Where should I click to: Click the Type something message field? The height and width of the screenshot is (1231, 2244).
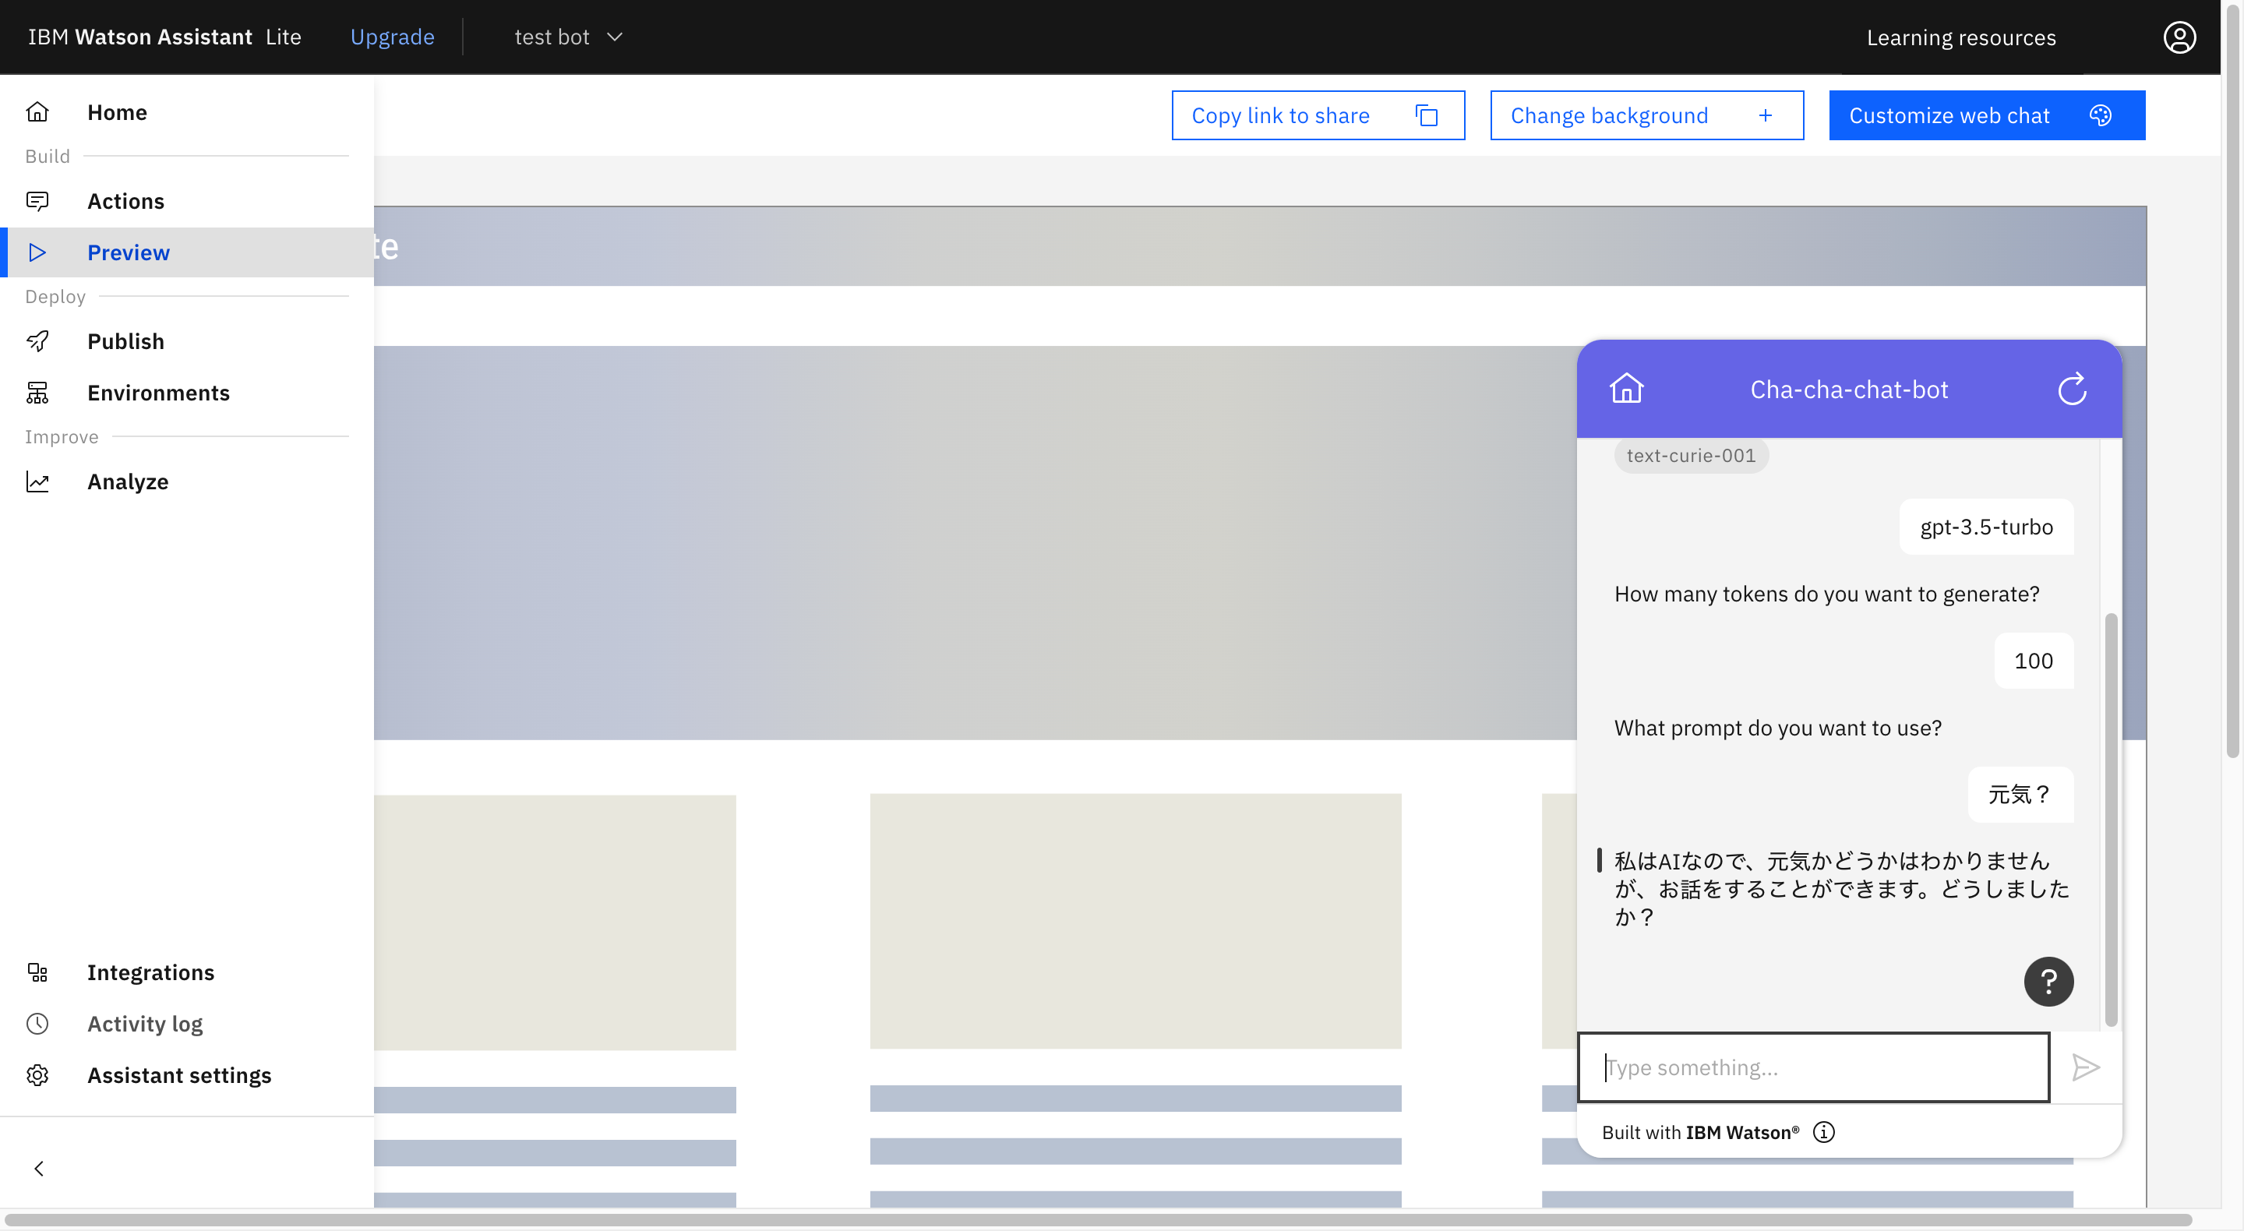pyautogui.click(x=1813, y=1067)
